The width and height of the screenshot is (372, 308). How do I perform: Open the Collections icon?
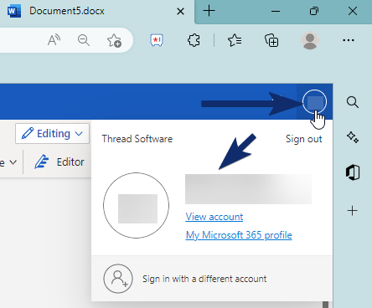pos(271,40)
